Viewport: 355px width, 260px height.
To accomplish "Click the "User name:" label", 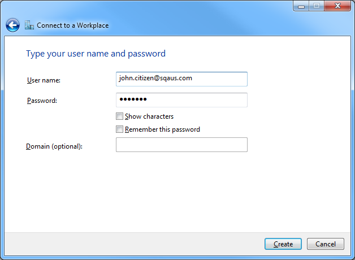I will pos(44,80).
